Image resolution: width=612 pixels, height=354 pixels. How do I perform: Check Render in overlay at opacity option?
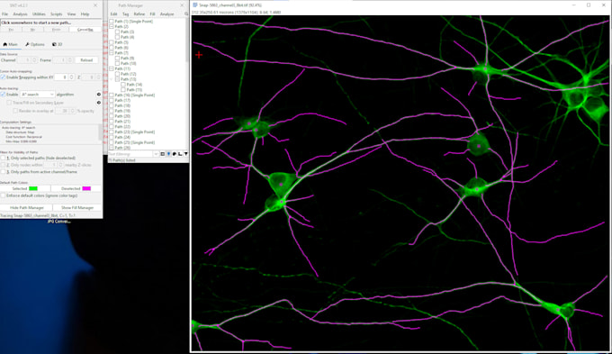click(x=15, y=111)
